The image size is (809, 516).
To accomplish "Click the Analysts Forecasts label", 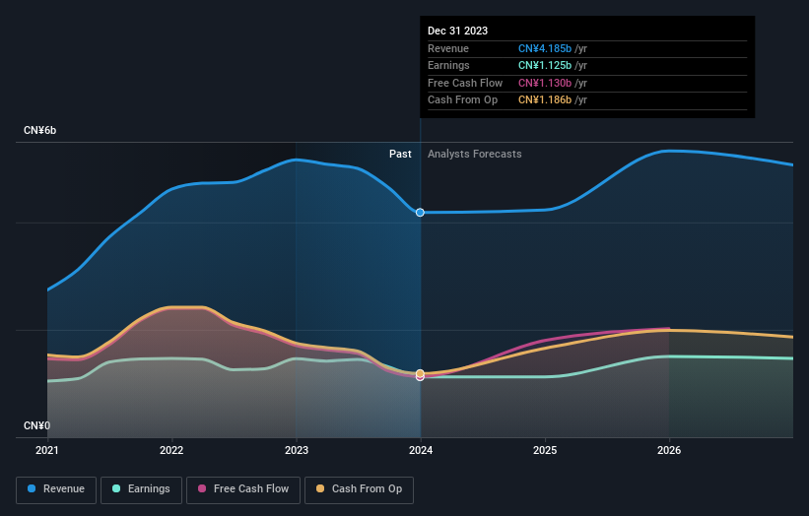I will [475, 155].
